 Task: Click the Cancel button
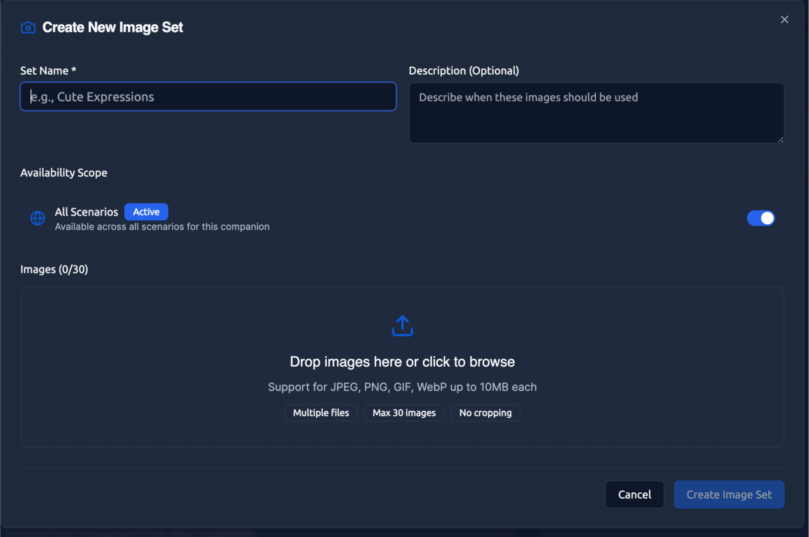tap(634, 494)
